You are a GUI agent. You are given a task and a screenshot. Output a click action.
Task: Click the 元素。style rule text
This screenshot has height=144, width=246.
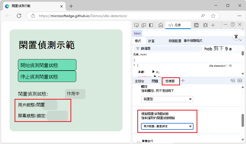pyautogui.click(x=140, y=54)
